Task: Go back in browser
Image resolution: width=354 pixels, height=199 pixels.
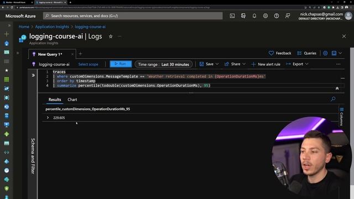Action: pos(3,7)
